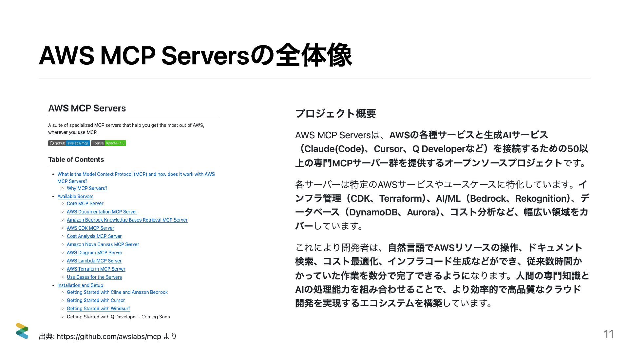Open 'AWS Terraform MCP Server' link
Viewport: 629px width, 353px height.
(96, 269)
